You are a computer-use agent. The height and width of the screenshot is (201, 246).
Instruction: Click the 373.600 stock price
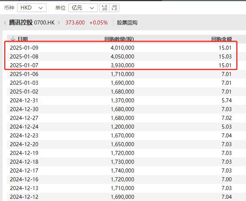tap(75, 23)
